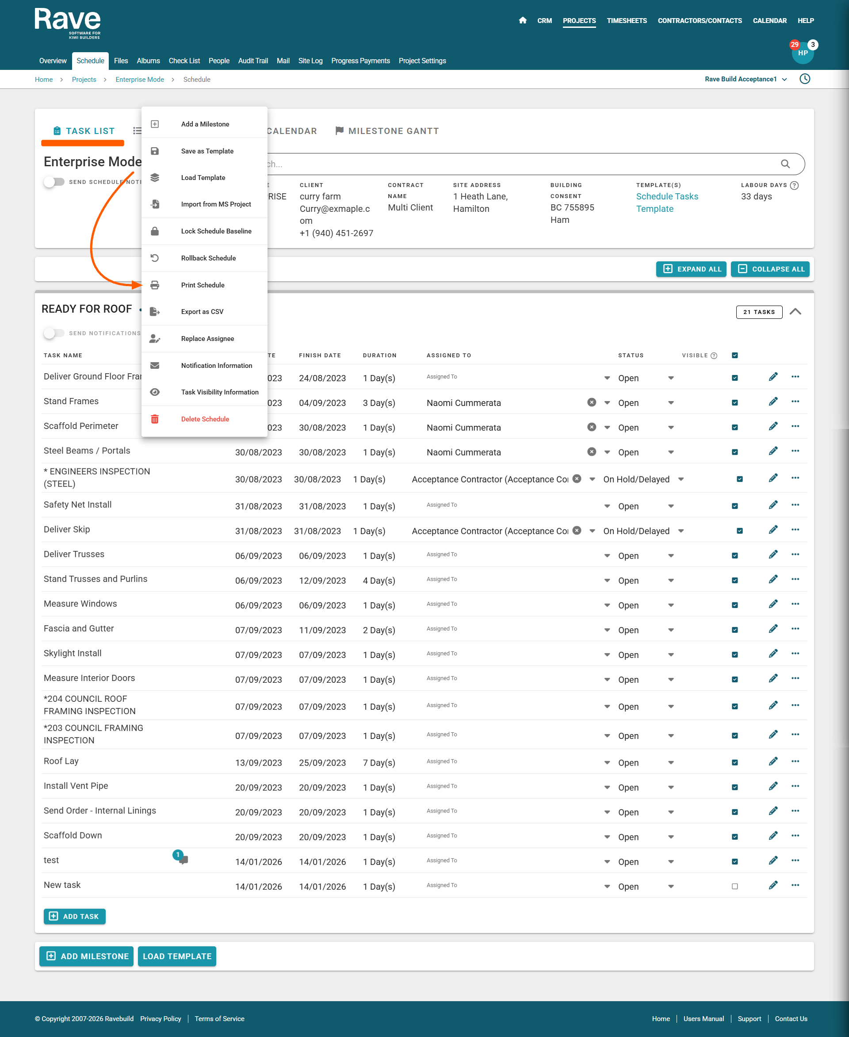Open comment bubble on test task
Image resolution: width=849 pixels, height=1037 pixels.
coord(183,859)
